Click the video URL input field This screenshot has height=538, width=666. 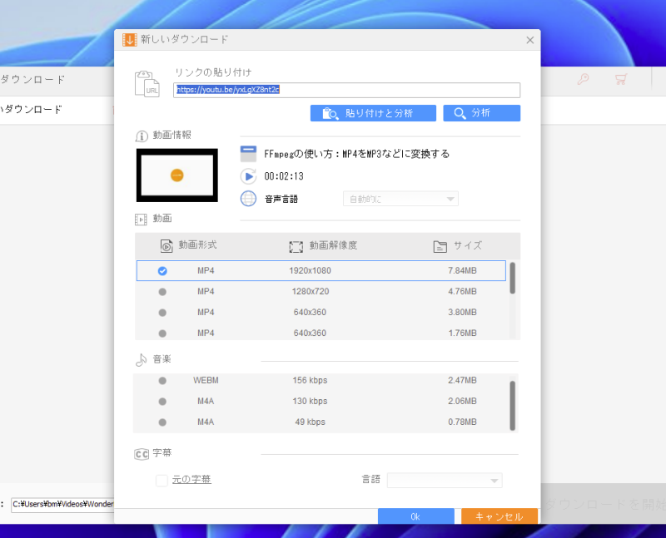point(346,90)
